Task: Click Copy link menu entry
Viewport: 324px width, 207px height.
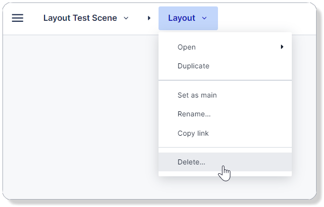Action: coord(193,133)
